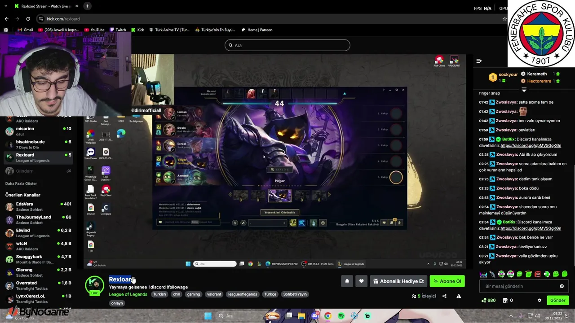Click the notification bell for Rexloard
This screenshot has height=323, width=575.
pos(347,281)
